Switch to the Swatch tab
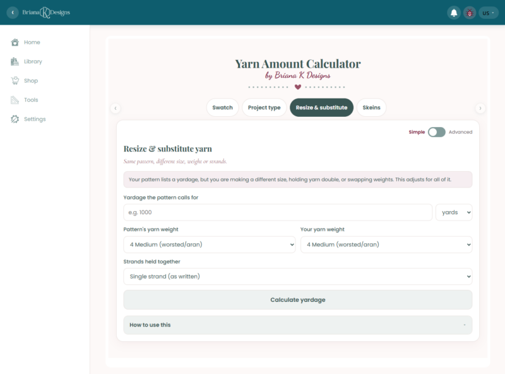This screenshot has width=505, height=374. point(222,107)
